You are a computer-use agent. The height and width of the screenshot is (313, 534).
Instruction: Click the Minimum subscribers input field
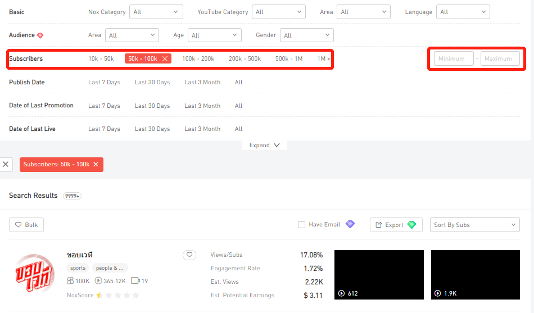453,58
